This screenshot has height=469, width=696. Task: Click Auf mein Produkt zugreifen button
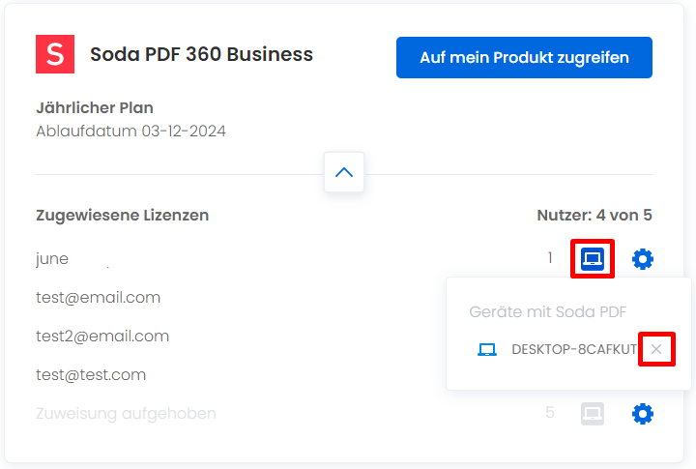pyautogui.click(x=524, y=58)
